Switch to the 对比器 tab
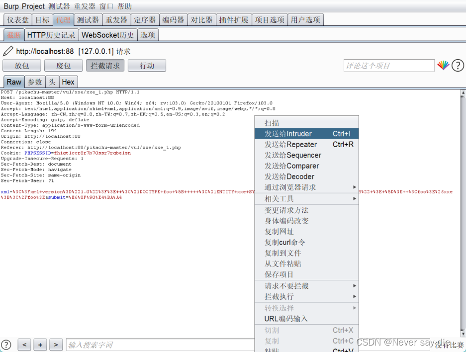466x352 pixels. point(202,20)
